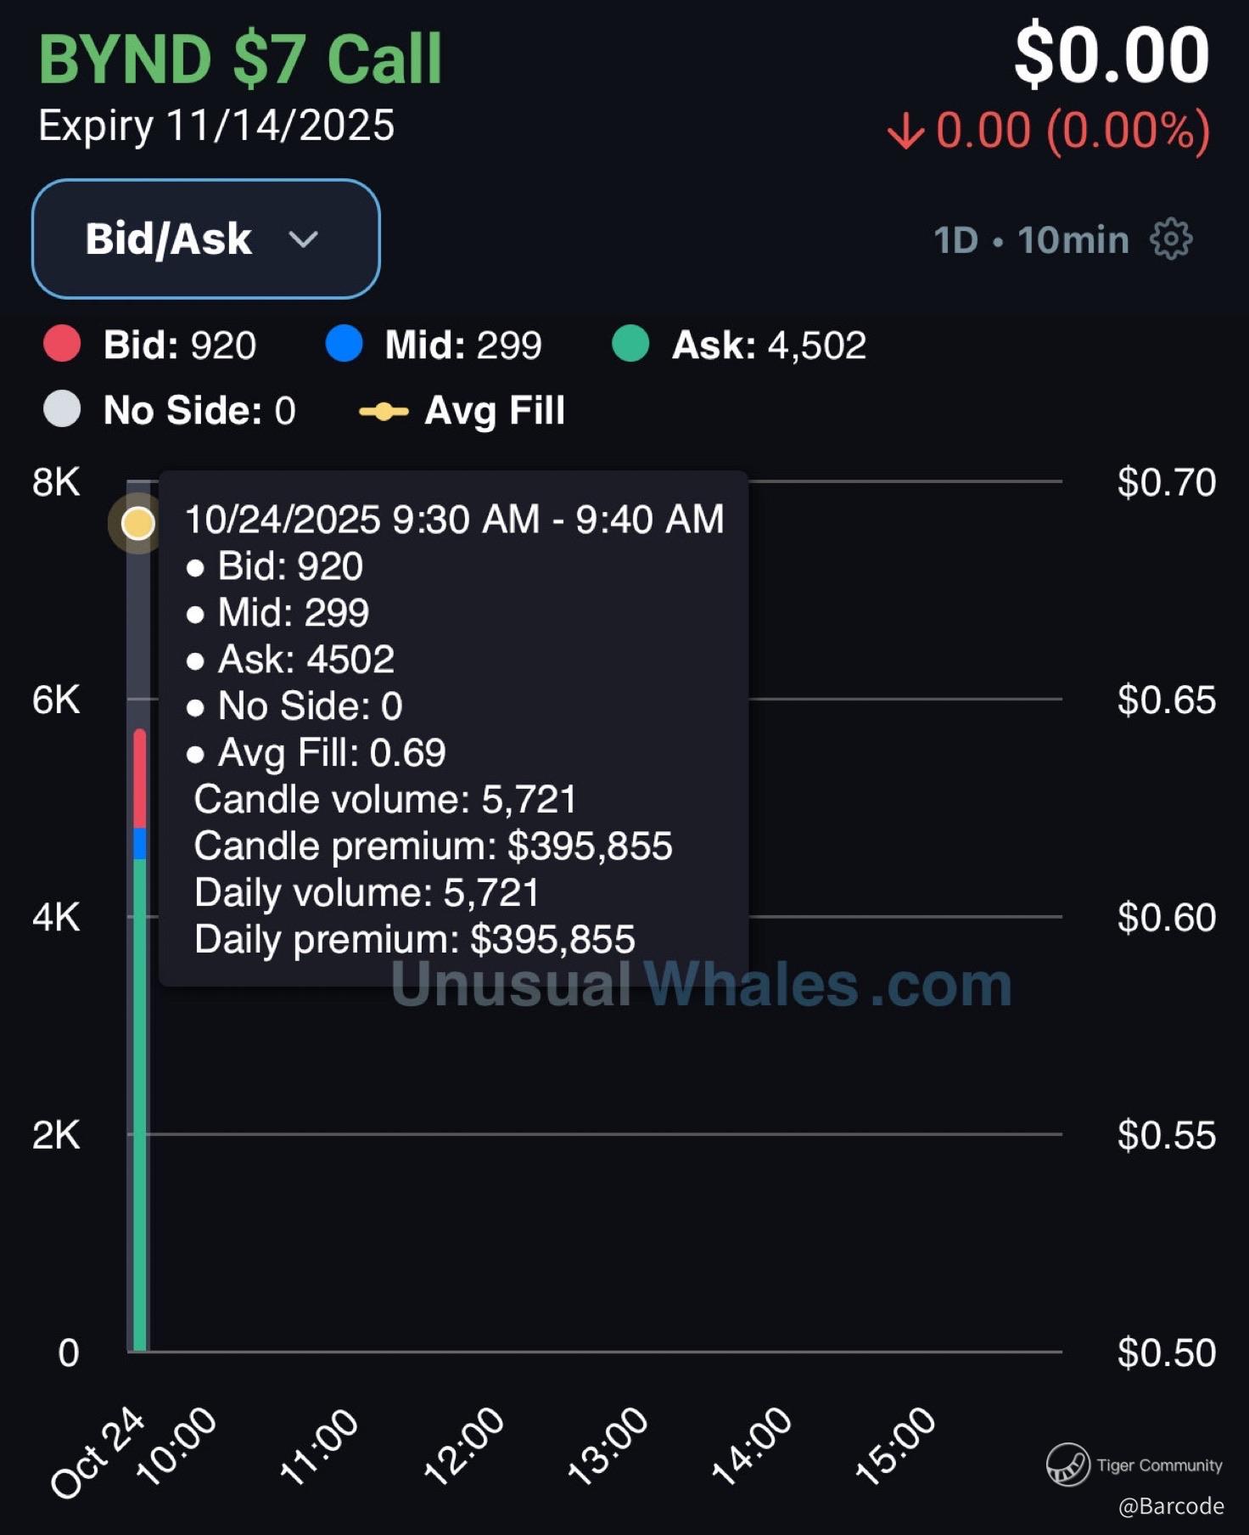Open chart settings gear icon
The height and width of the screenshot is (1535, 1249).
tap(1171, 239)
